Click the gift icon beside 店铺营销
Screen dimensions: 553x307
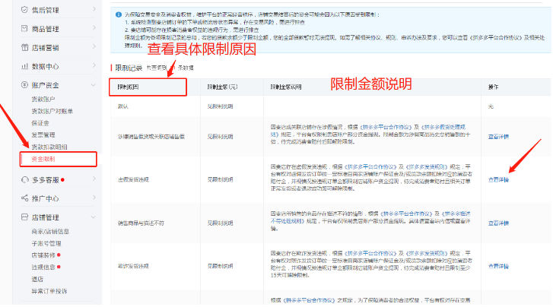point(24,47)
